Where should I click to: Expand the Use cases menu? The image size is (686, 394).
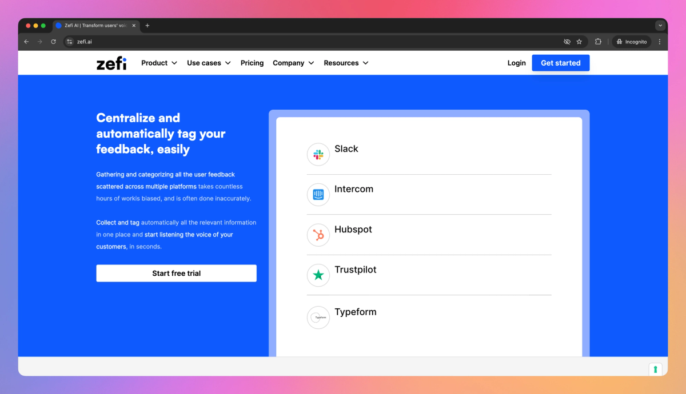coord(209,63)
